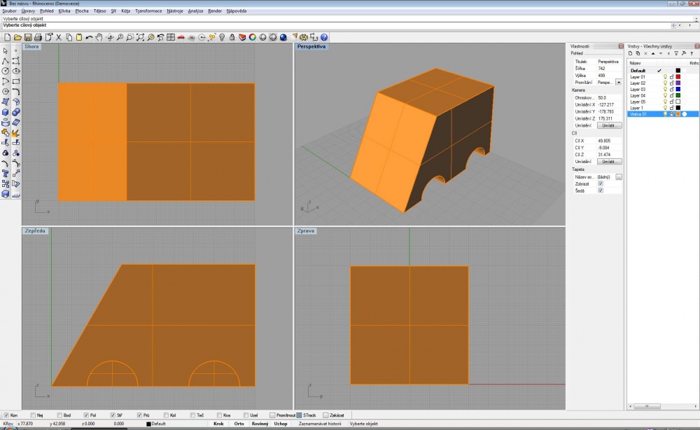
Task: Open the Křivka menu
Action: click(64, 11)
